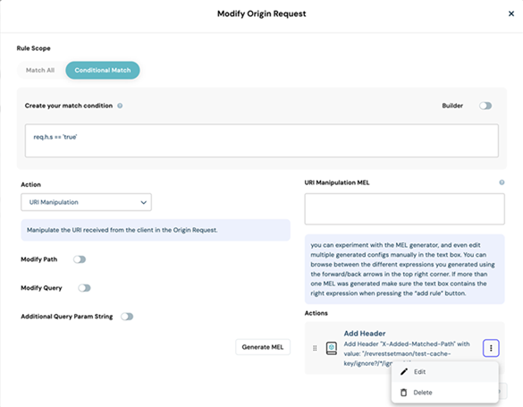Enable the Modify Path toggle

coord(80,259)
